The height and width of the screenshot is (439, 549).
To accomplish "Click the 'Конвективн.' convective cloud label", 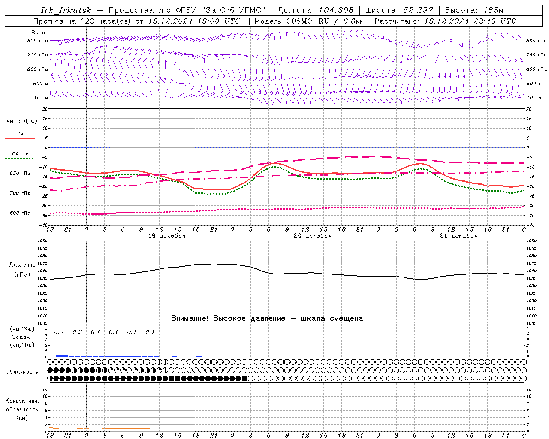I will [x=22, y=401].
